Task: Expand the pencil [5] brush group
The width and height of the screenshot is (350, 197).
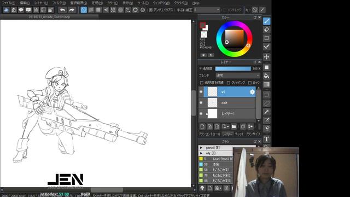Action: (x=201, y=148)
